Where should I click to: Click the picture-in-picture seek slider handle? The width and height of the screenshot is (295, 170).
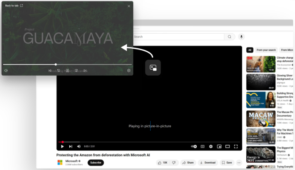click(56, 64)
